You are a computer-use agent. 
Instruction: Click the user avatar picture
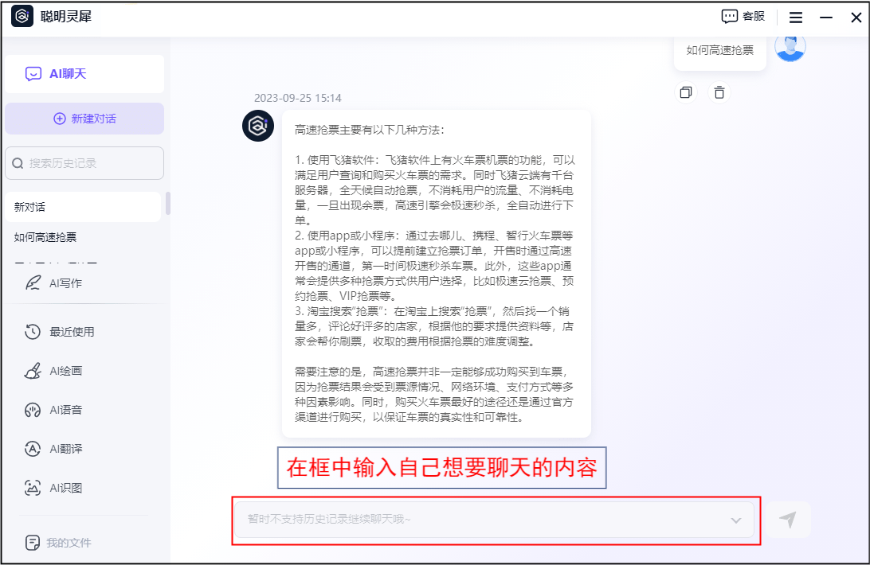tap(790, 47)
